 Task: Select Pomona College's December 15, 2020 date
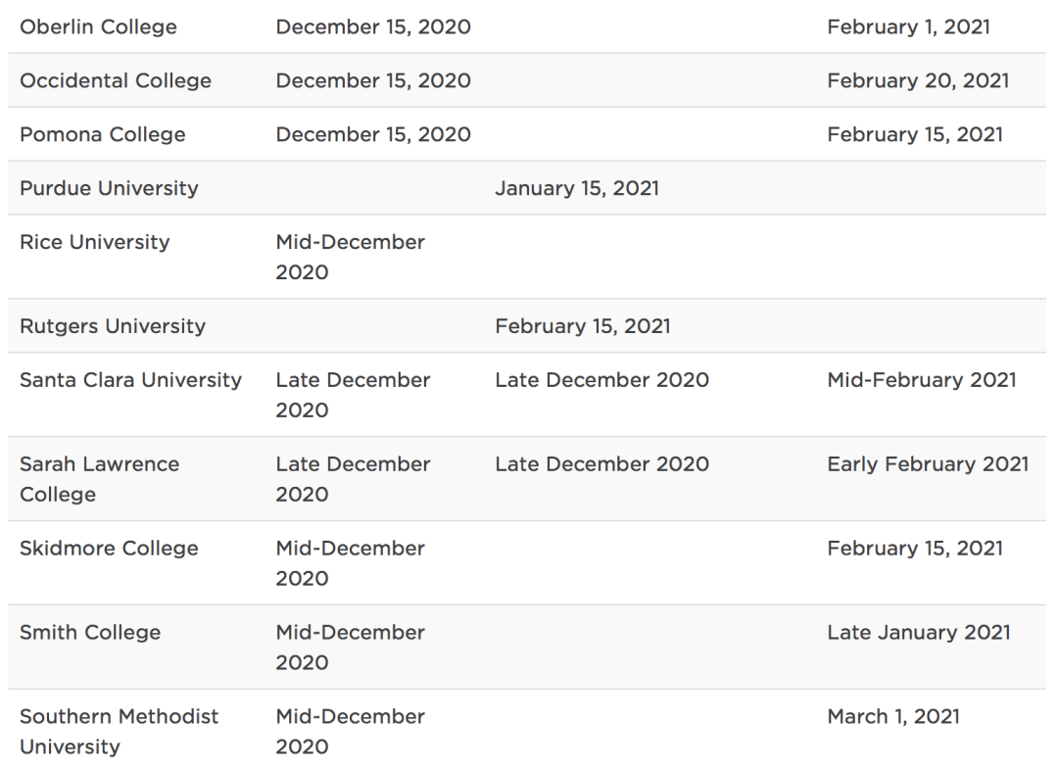click(x=372, y=134)
